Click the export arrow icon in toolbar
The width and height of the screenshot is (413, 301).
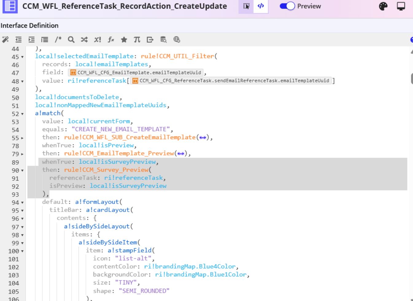tap(150, 40)
